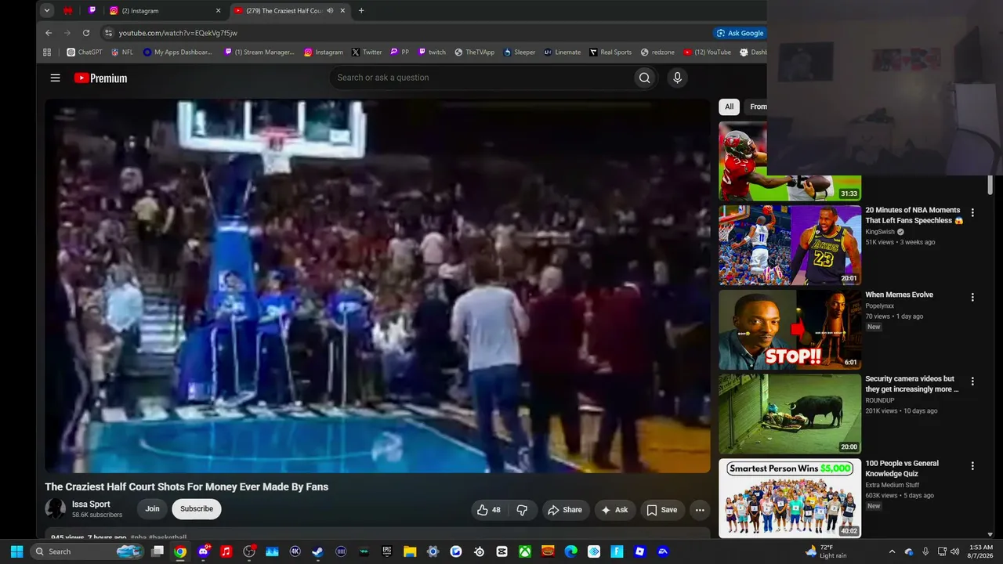Viewport: 1003px width, 564px height.
Task: Switch to pinned Twitch tab
Action: click(92, 11)
